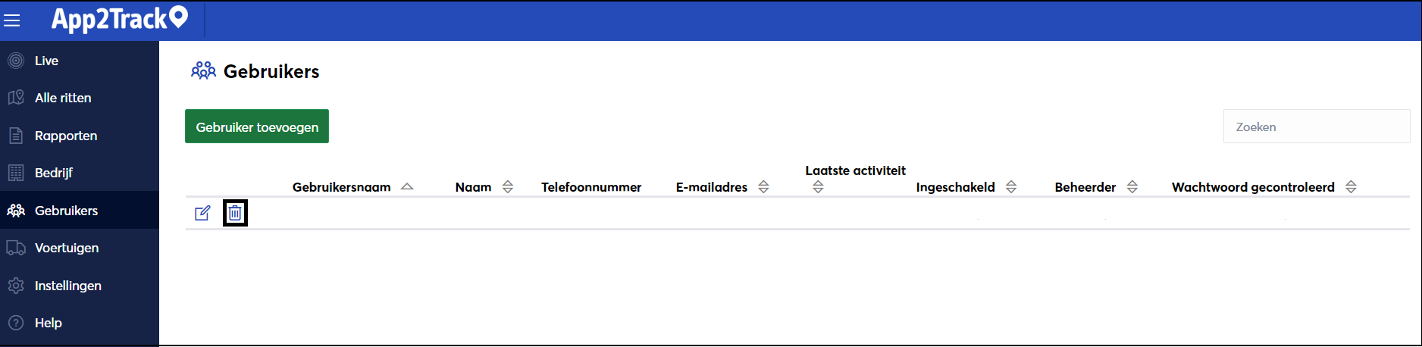Sort by Wachtwoord gecontroleerd arrows
The image size is (1422, 347).
coord(1351,187)
